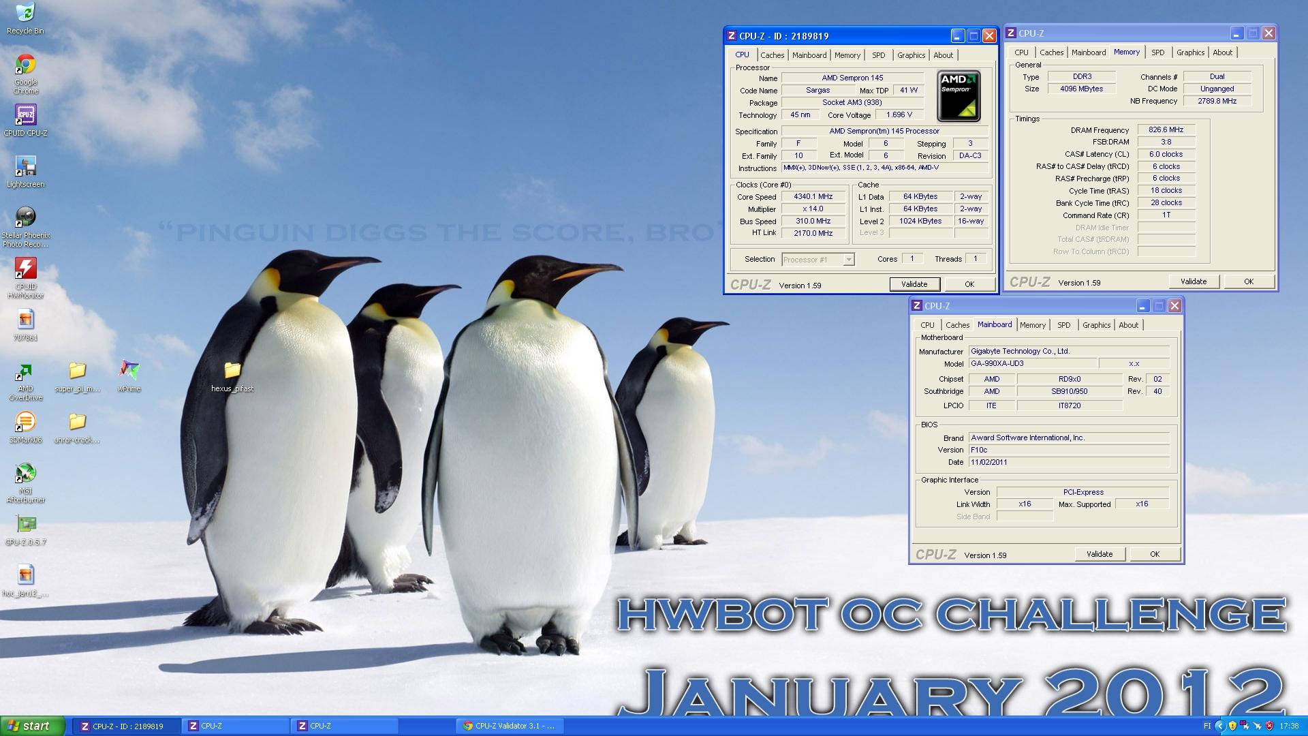Click the Multiplier x 14.0 value

coord(813,209)
